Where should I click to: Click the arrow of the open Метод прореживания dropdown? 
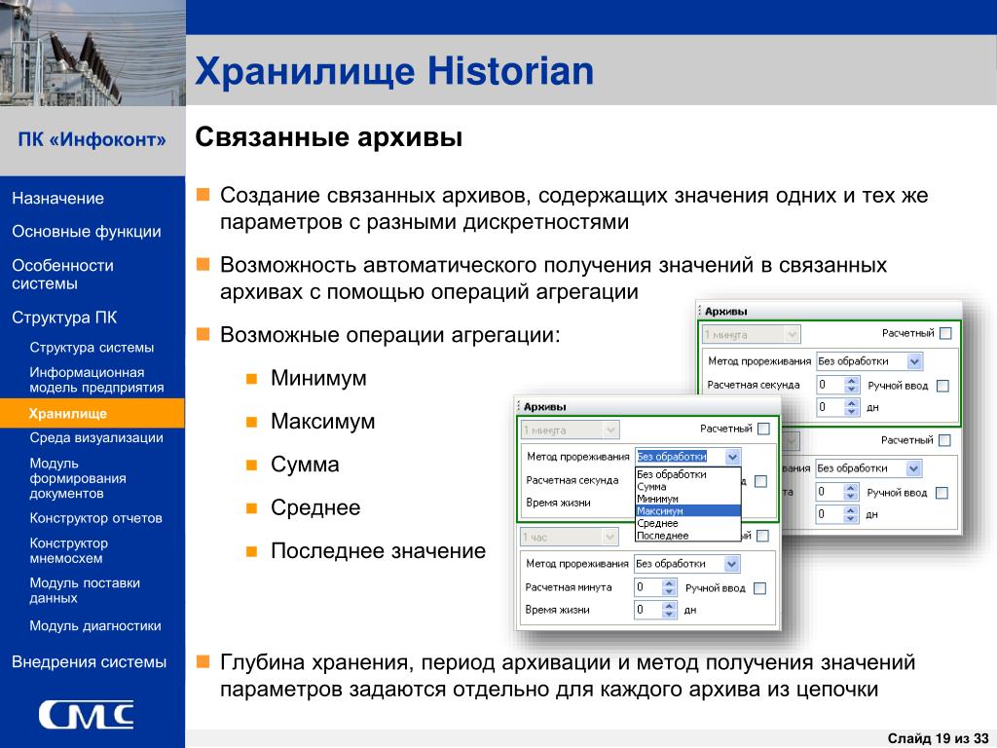click(x=732, y=457)
